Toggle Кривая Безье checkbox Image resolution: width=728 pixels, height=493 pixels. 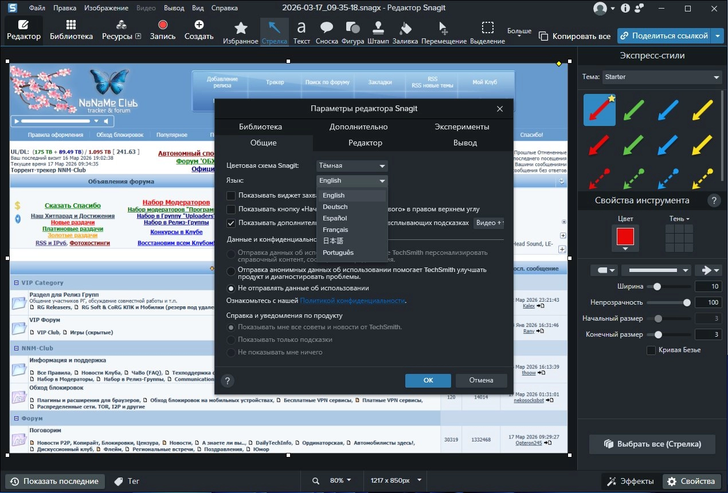[651, 350]
